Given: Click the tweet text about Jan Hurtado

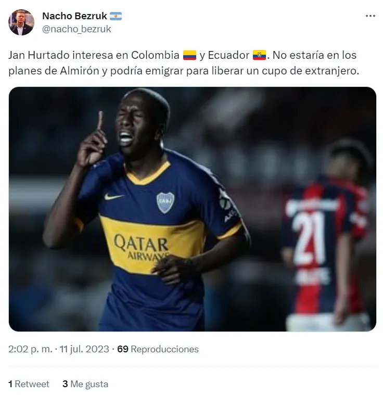Looking at the screenshot, I should click(x=184, y=63).
